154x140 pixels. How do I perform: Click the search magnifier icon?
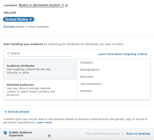tap(8, 54)
